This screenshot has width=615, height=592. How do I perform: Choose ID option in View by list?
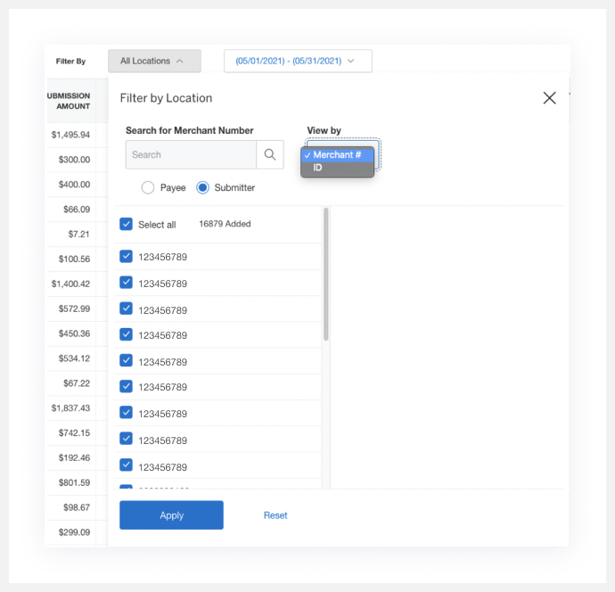pyautogui.click(x=318, y=168)
